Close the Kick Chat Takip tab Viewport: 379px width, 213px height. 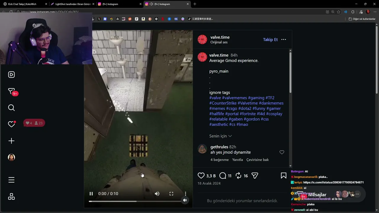pos(46,4)
